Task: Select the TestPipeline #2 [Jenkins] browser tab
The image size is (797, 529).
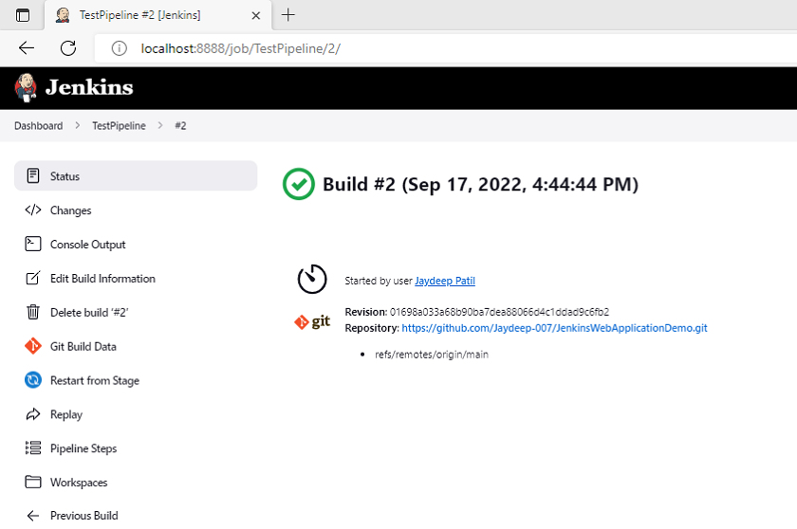Action: [x=158, y=15]
